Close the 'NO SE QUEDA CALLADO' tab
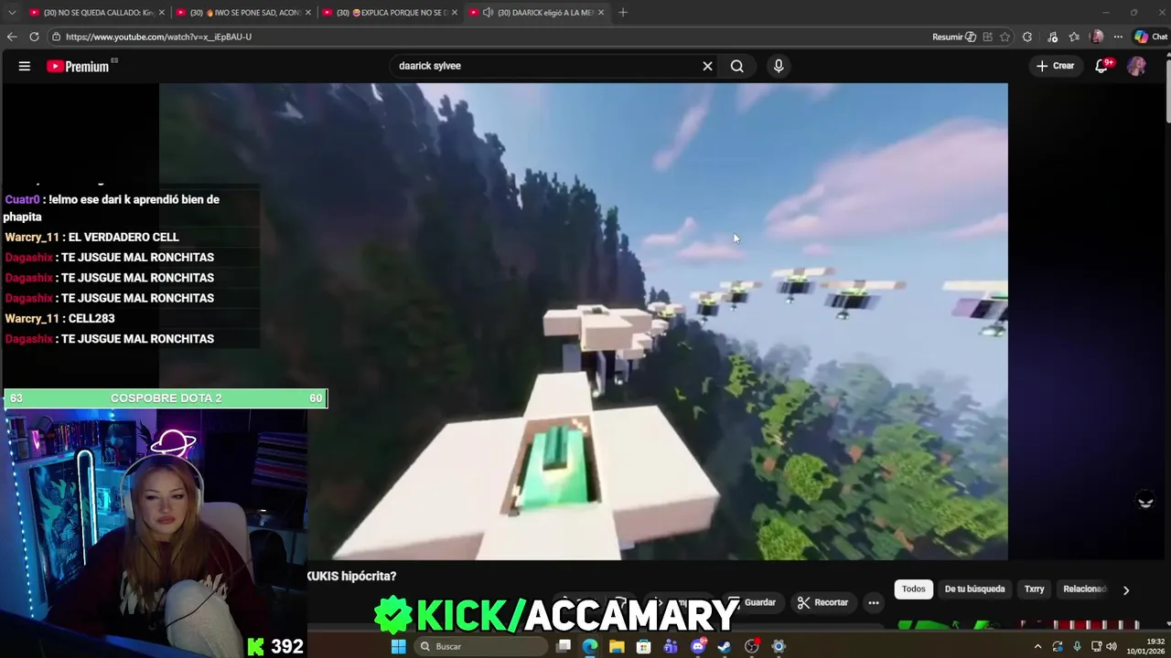1171x658 pixels. coord(162,12)
